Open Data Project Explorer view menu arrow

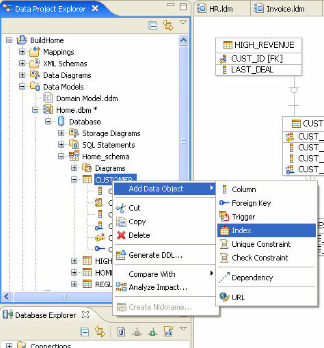point(183,23)
